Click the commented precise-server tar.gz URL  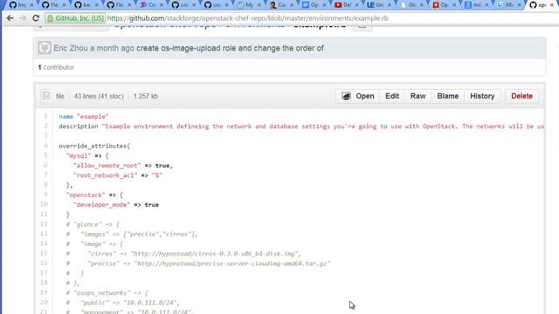232,263
